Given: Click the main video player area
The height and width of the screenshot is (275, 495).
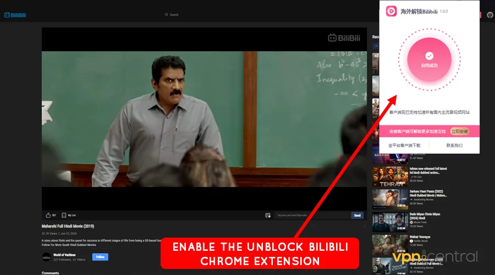Looking at the screenshot, I should coord(204,119).
